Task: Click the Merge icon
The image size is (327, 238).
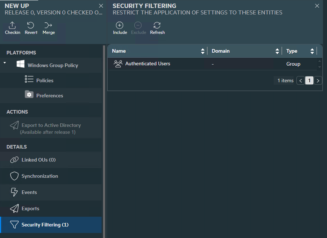Action: pos(48,25)
